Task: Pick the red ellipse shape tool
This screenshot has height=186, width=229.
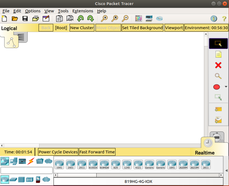Action: pyautogui.click(x=216, y=87)
